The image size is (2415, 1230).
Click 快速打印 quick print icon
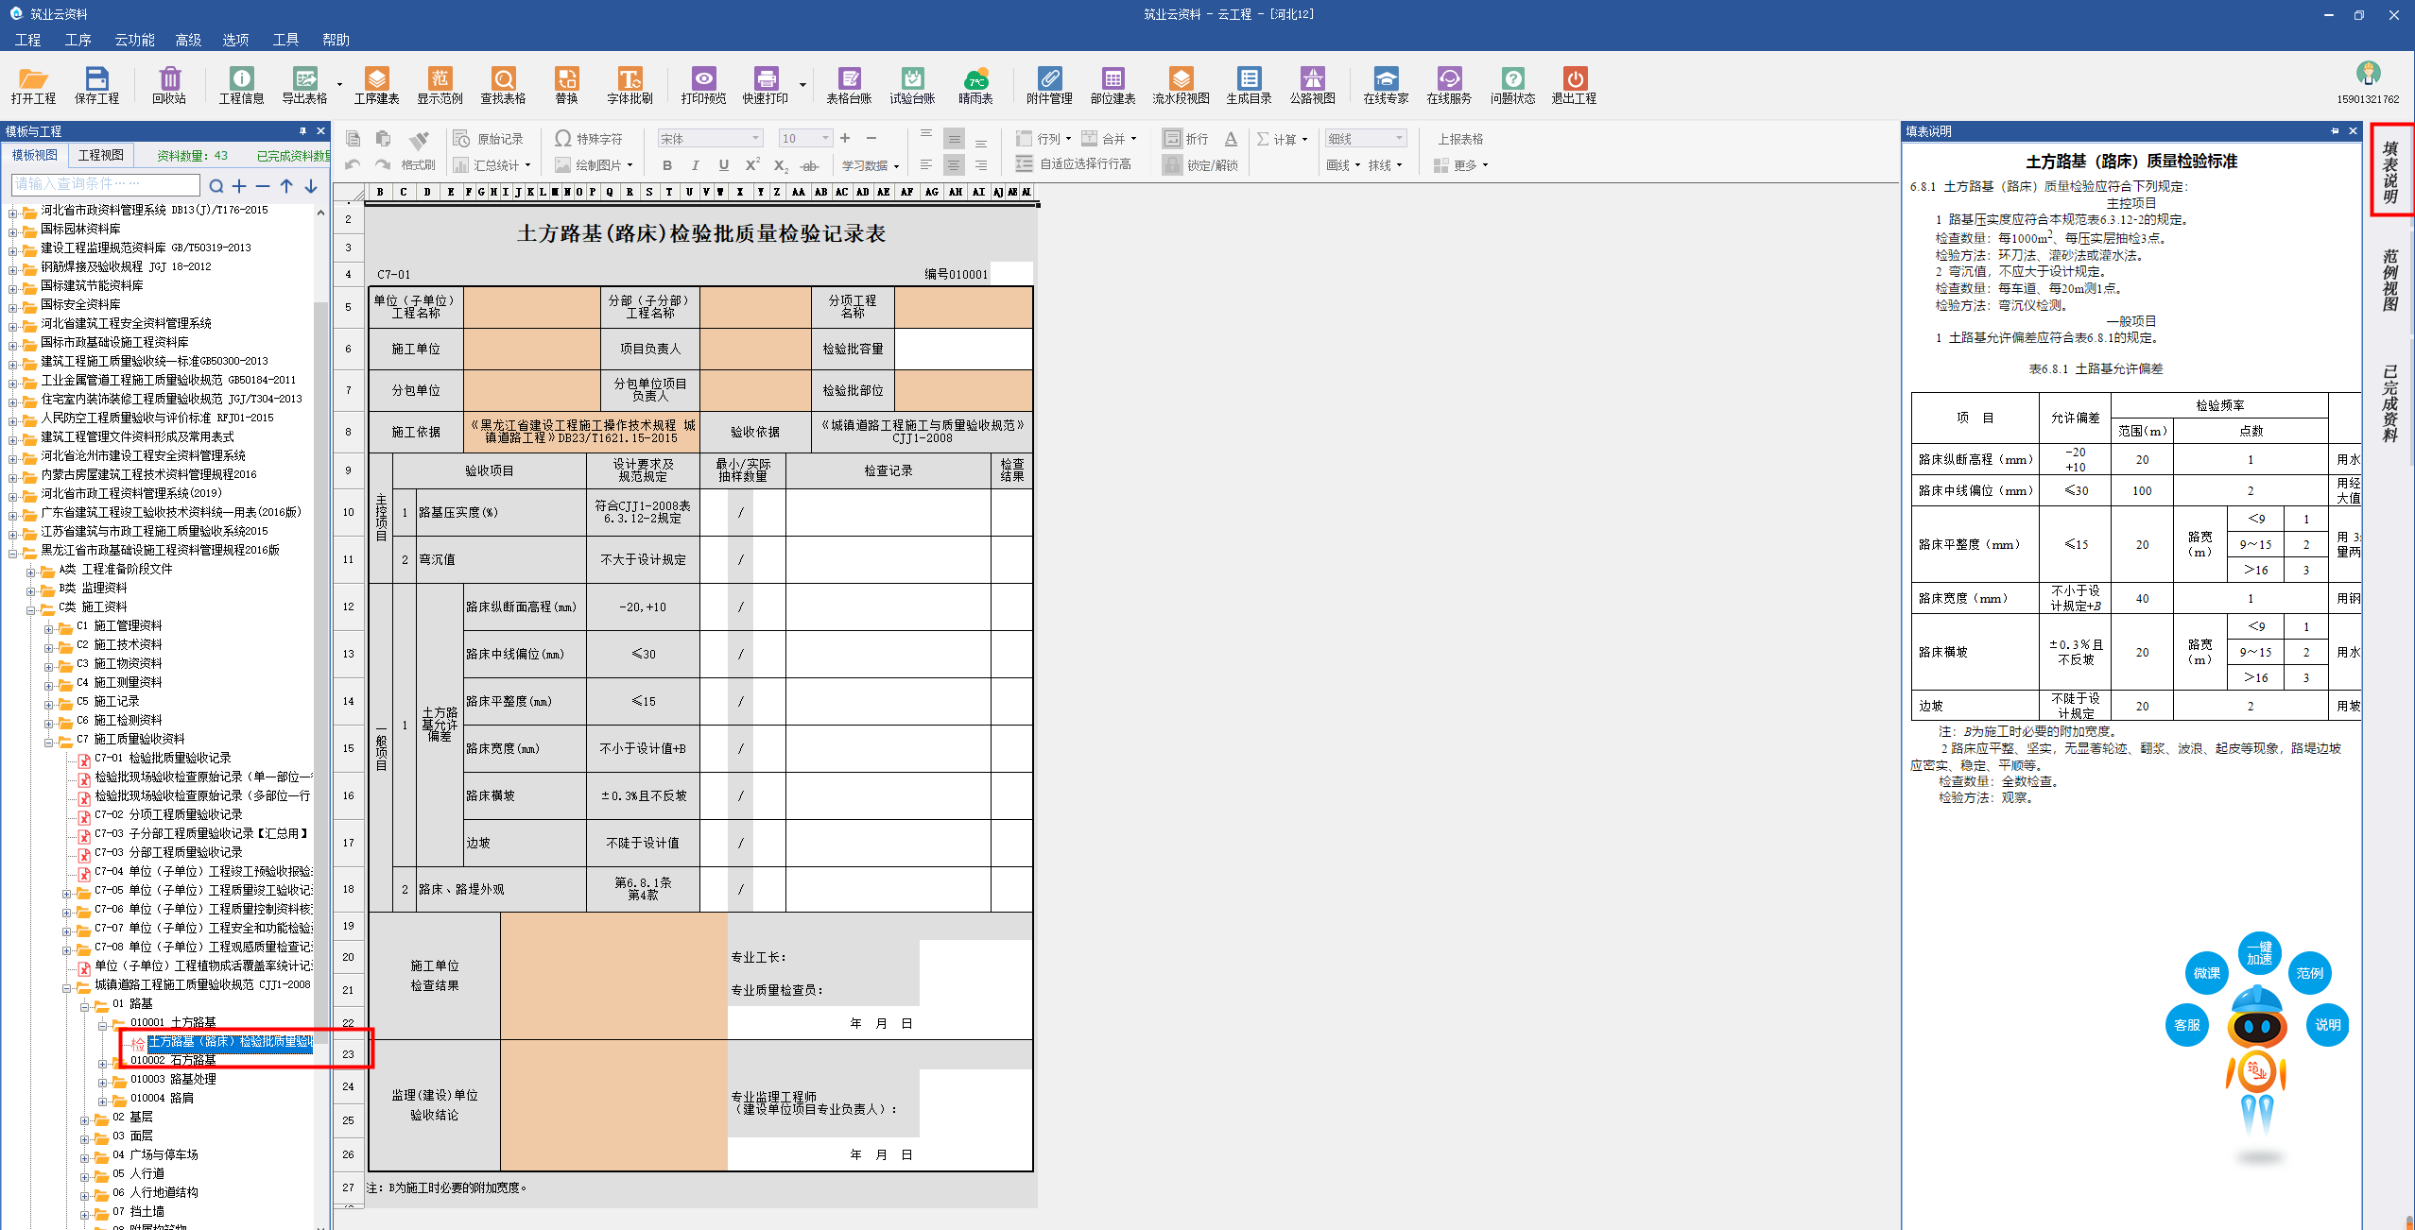click(766, 85)
